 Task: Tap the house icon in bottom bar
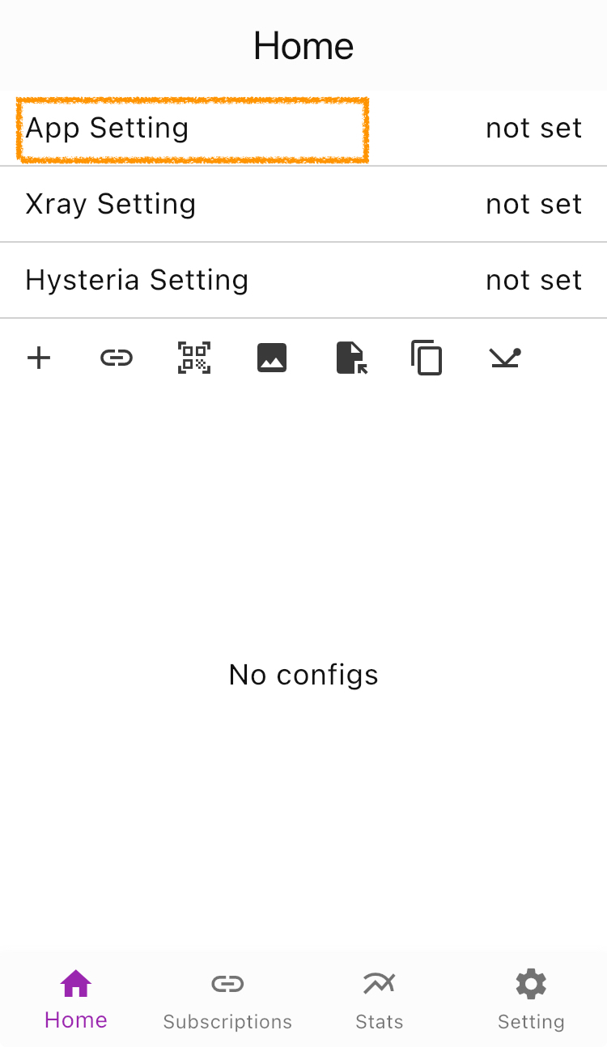point(76,984)
